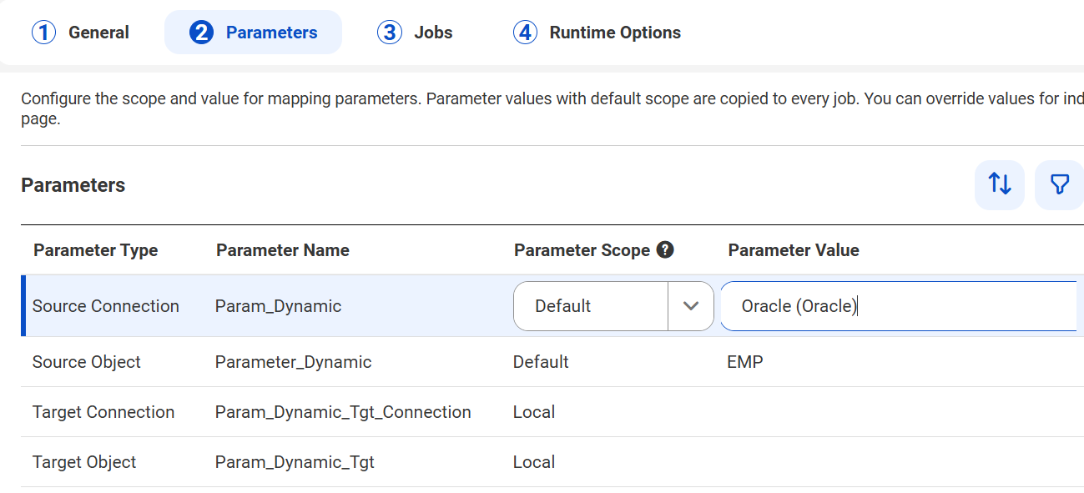This screenshot has height=493, width=1084.
Task: Click the step 1 circle icon
Action: click(43, 33)
